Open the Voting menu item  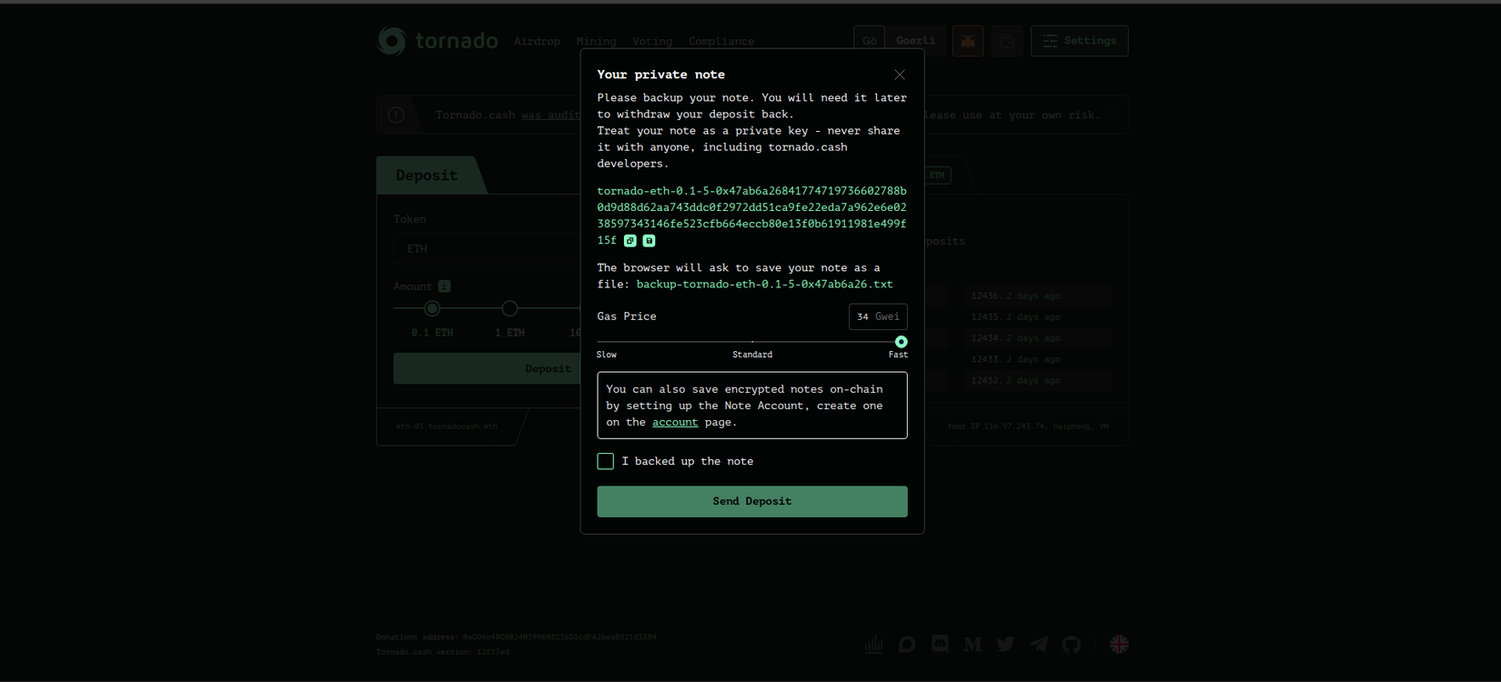click(652, 41)
